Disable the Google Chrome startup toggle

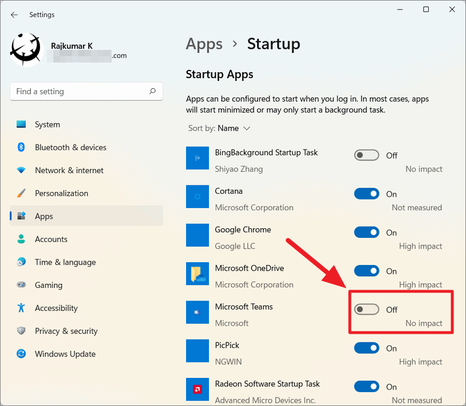point(366,232)
